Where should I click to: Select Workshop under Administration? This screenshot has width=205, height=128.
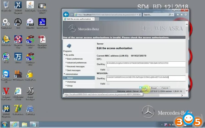point(71,82)
